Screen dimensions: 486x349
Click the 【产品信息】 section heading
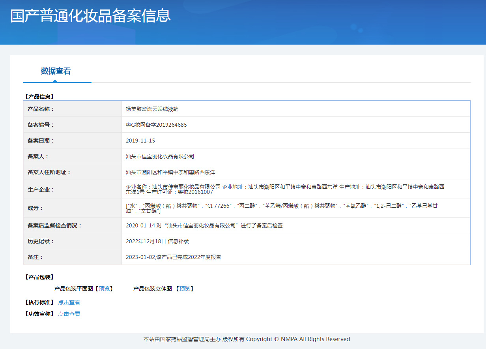pos(39,96)
